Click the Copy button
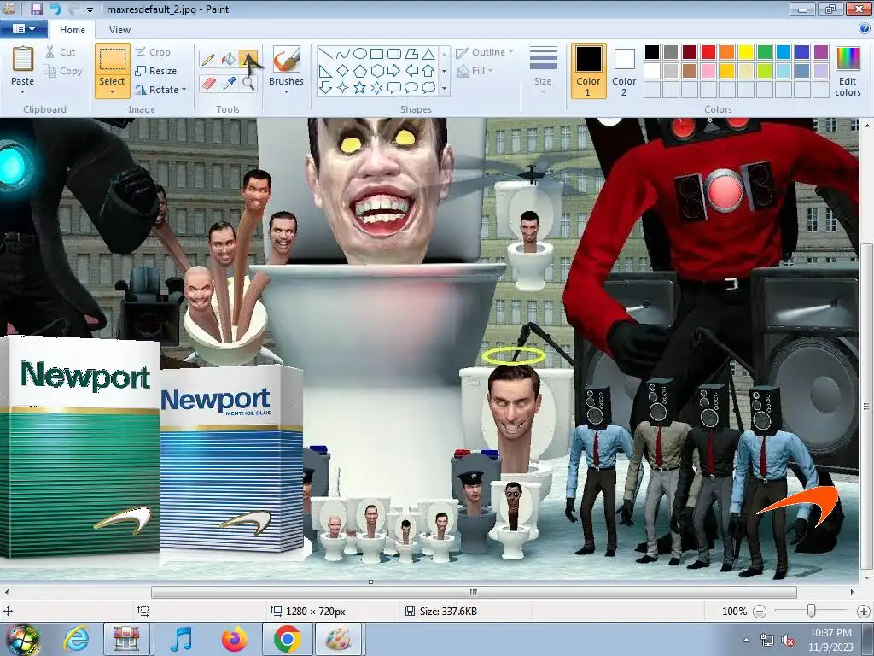Viewport: 874px width, 656px height. tap(63, 71)
